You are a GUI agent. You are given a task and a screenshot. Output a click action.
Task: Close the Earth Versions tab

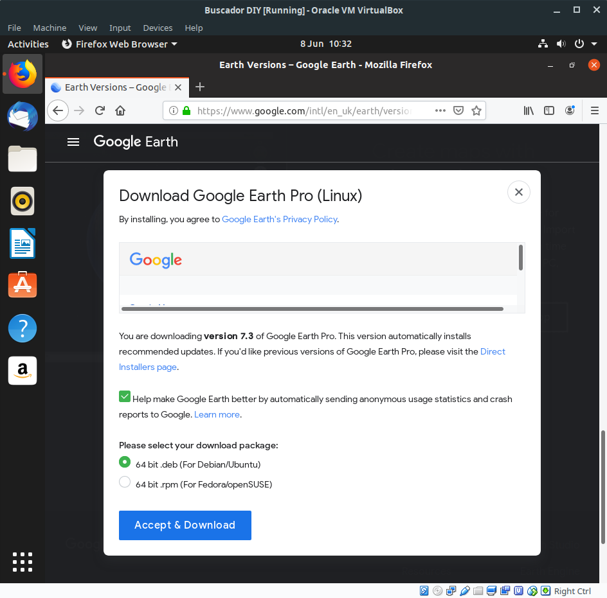pos(178,87)
